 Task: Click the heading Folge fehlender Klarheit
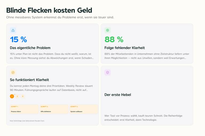tap(125, 48)
